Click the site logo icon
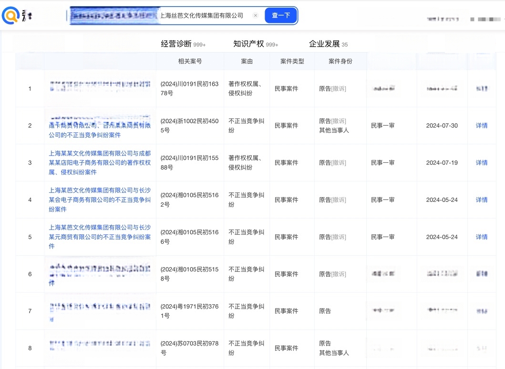The height and width of the screenshot is (369, 505). tap(10, 15)
